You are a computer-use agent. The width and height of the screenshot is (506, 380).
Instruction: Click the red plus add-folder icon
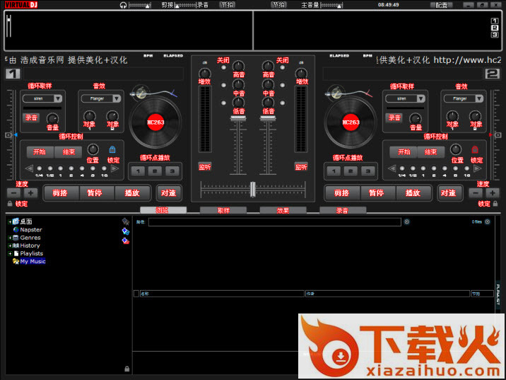[126, 241]
